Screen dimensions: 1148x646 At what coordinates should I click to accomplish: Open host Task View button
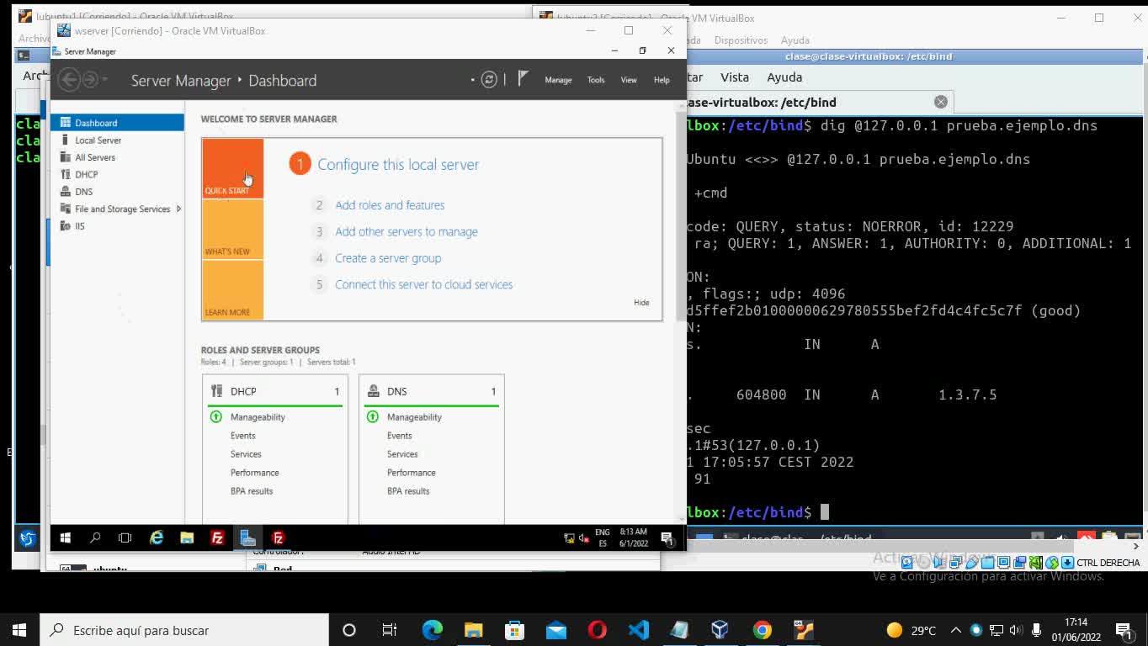click(x=390, y=630)
